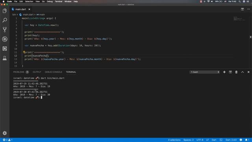252x142 pixels.
Task: Open the Terminal menu
Action: tap(59, 2)
